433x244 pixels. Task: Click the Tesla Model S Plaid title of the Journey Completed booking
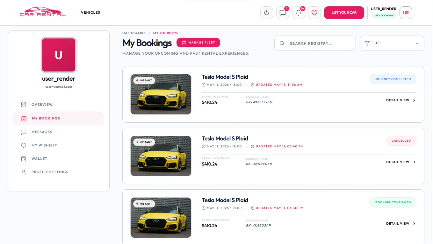click(225, 77)
